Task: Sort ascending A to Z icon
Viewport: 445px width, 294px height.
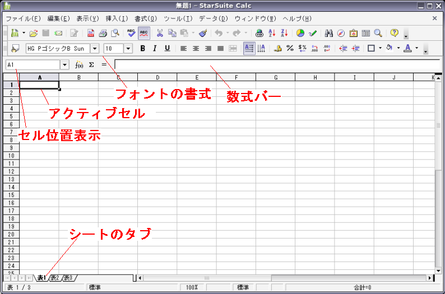Action: pyautogui.click(x=272, y=33)
